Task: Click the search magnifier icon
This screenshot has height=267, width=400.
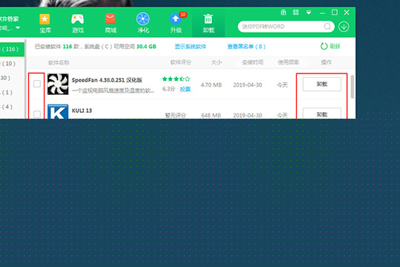Action: coord(327,26)
